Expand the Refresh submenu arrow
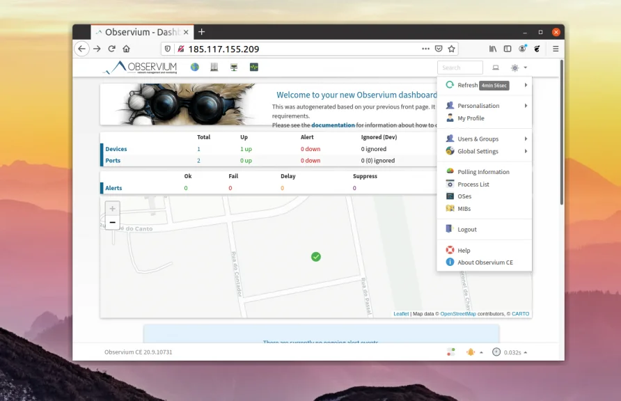Screen dimensions: 621x401 526,85
